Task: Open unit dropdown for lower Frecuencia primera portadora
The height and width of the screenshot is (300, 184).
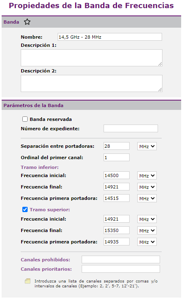Action: click(x=147, y=198)
